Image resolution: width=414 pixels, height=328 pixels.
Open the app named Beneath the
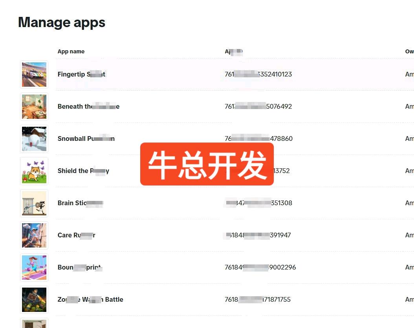(x=88, y=106)
